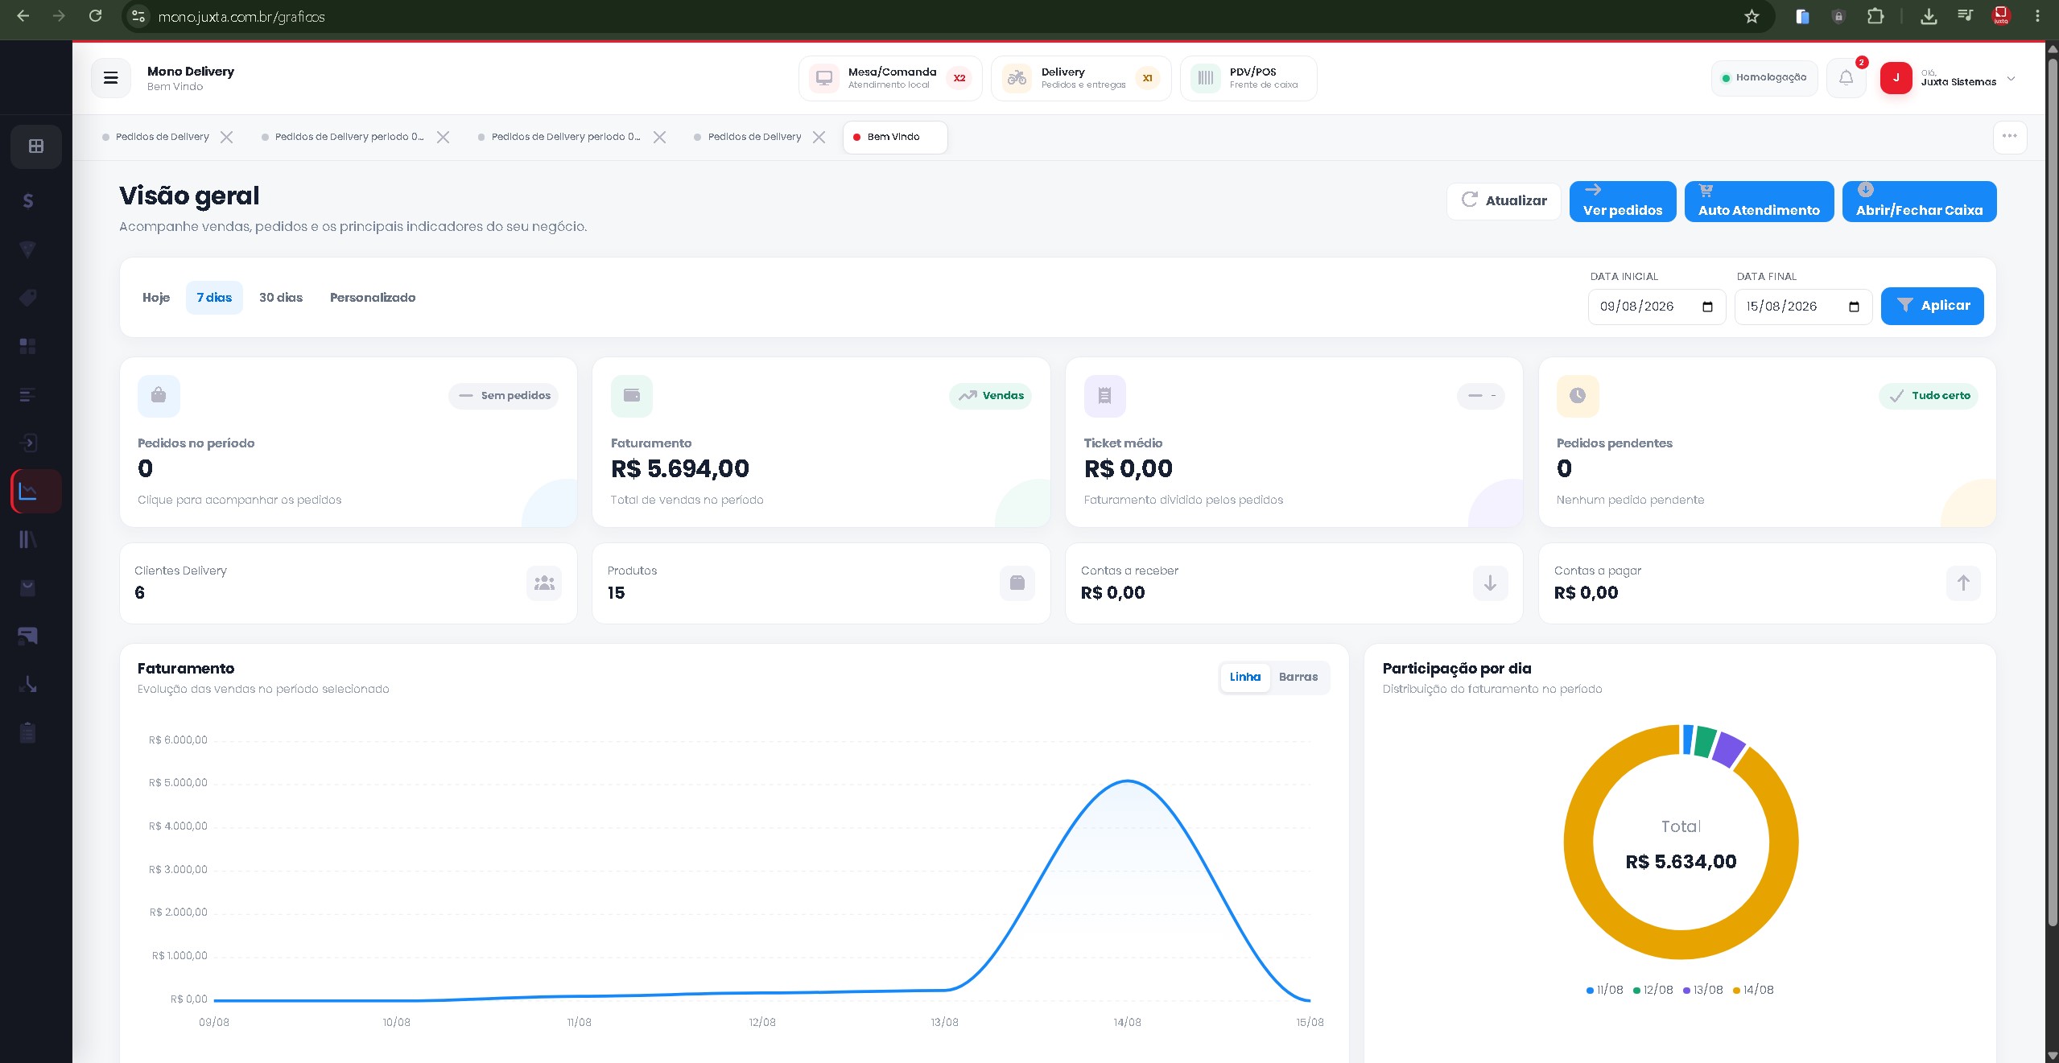Click the Homologação status badge
The image size is (2059, 1063).
[x=1764, y=78]
